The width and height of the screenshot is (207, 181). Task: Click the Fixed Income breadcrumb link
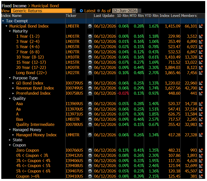tap(14, 6)
